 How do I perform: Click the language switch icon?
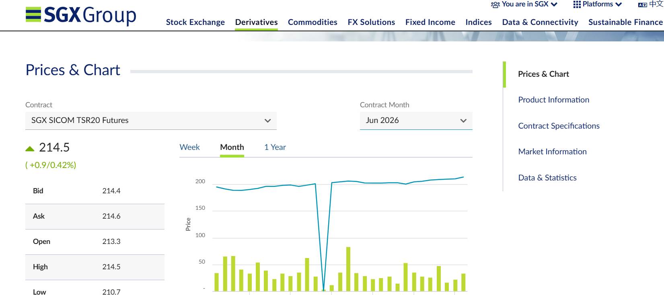point(642,5)
